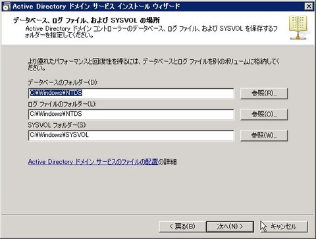Open the Active Directory file placement link
The image size is (316, 239).
[93, 162]
